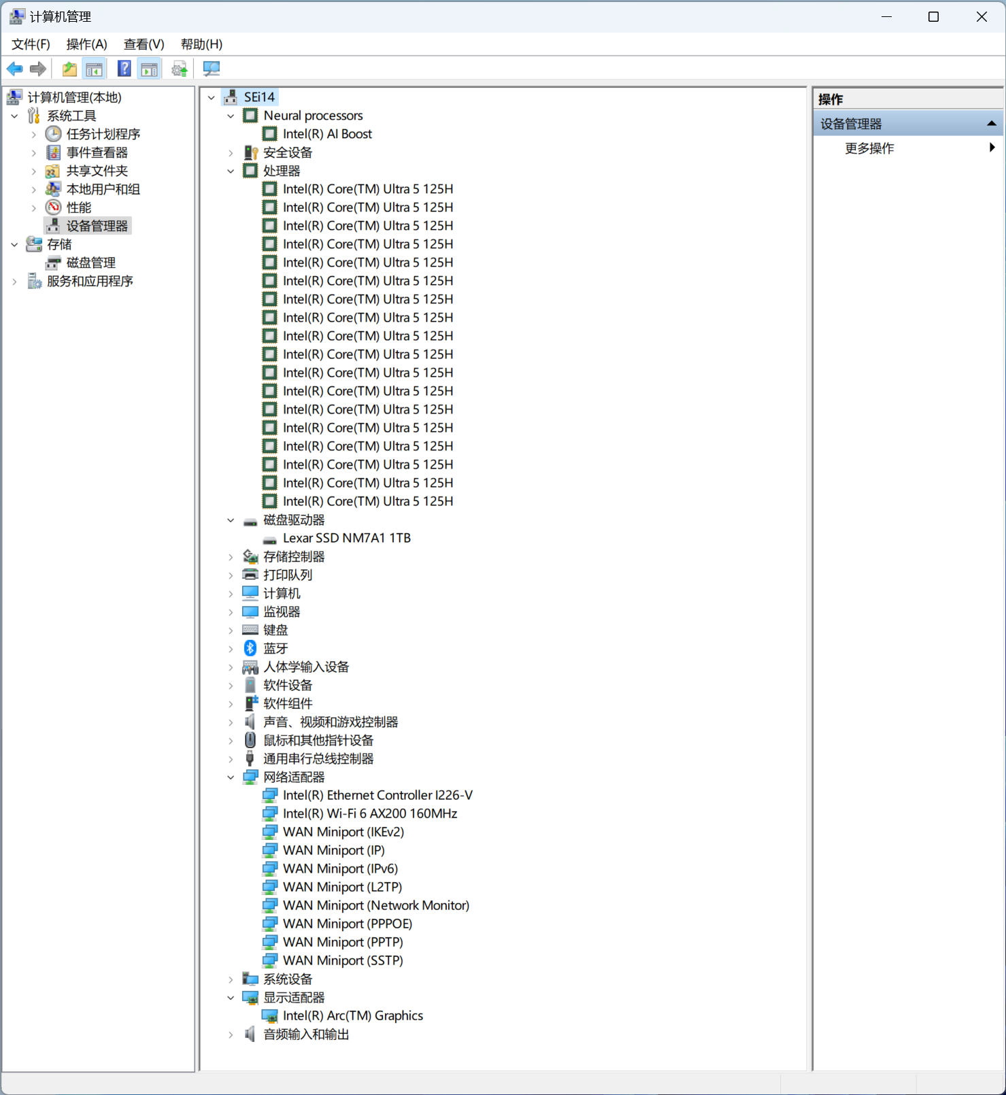Expand the 存储控制器 category
This screenshot has width=1006, height=1095.
(x=231, y=557)
